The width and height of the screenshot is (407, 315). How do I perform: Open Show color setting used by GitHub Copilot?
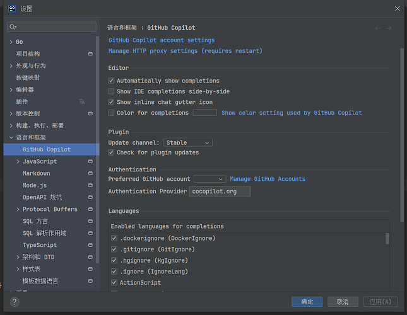coord(292,113)
